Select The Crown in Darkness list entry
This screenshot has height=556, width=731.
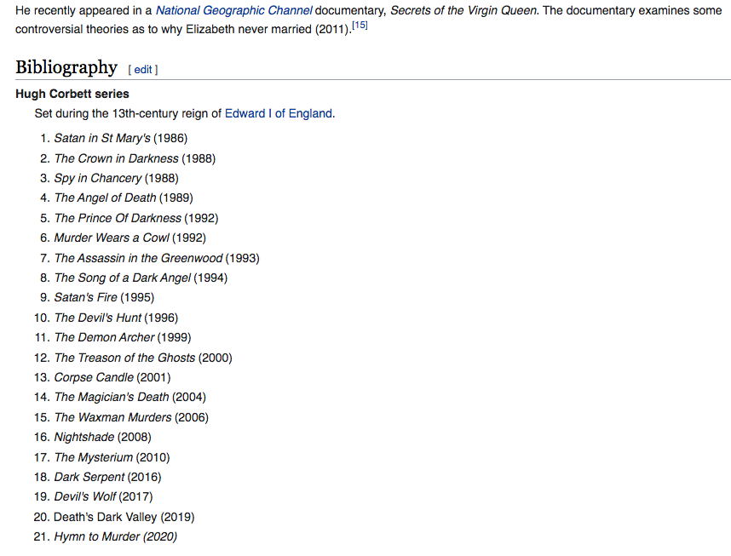pos(135,158)
